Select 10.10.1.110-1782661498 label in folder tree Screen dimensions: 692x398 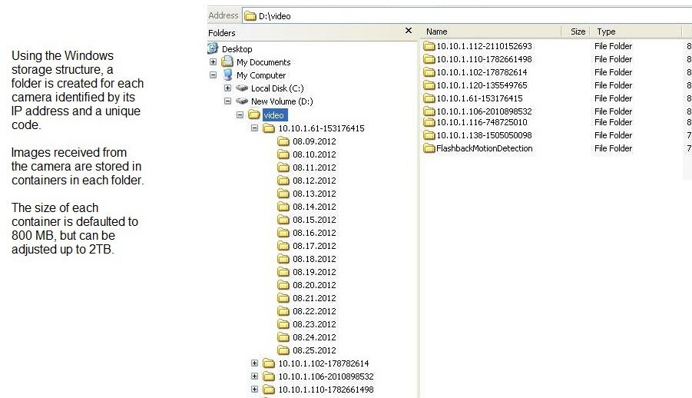tap(326, 390)
